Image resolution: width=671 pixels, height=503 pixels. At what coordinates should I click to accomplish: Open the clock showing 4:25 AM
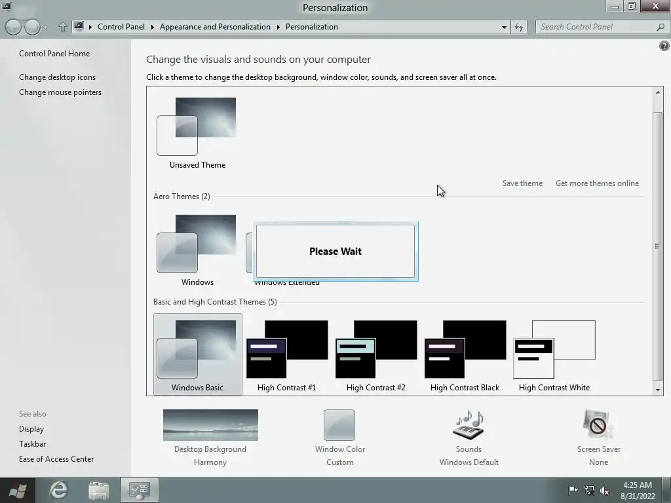(x=638, y=490)
